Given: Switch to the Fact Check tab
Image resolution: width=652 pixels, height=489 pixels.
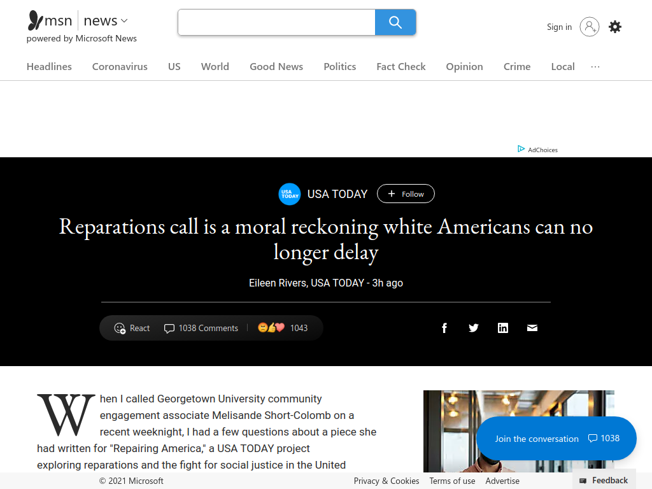Looking at the screenshot, I should [x=401, y=66].
